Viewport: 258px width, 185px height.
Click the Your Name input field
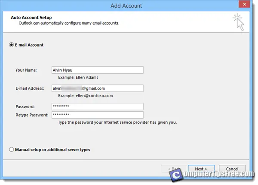point(98,70)
